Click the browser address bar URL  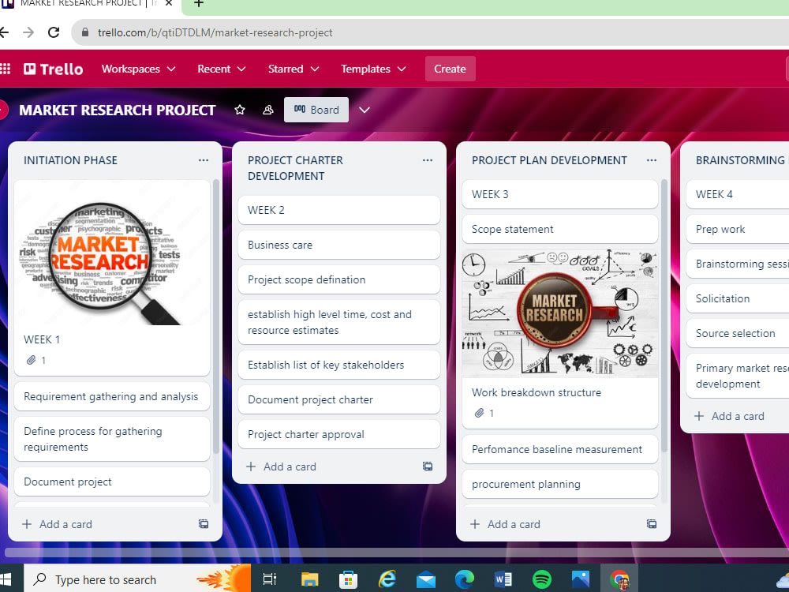pos(215,32)
